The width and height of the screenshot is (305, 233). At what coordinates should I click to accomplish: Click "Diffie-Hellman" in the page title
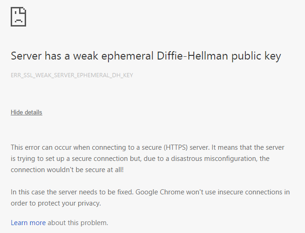[x=192, y=56]
